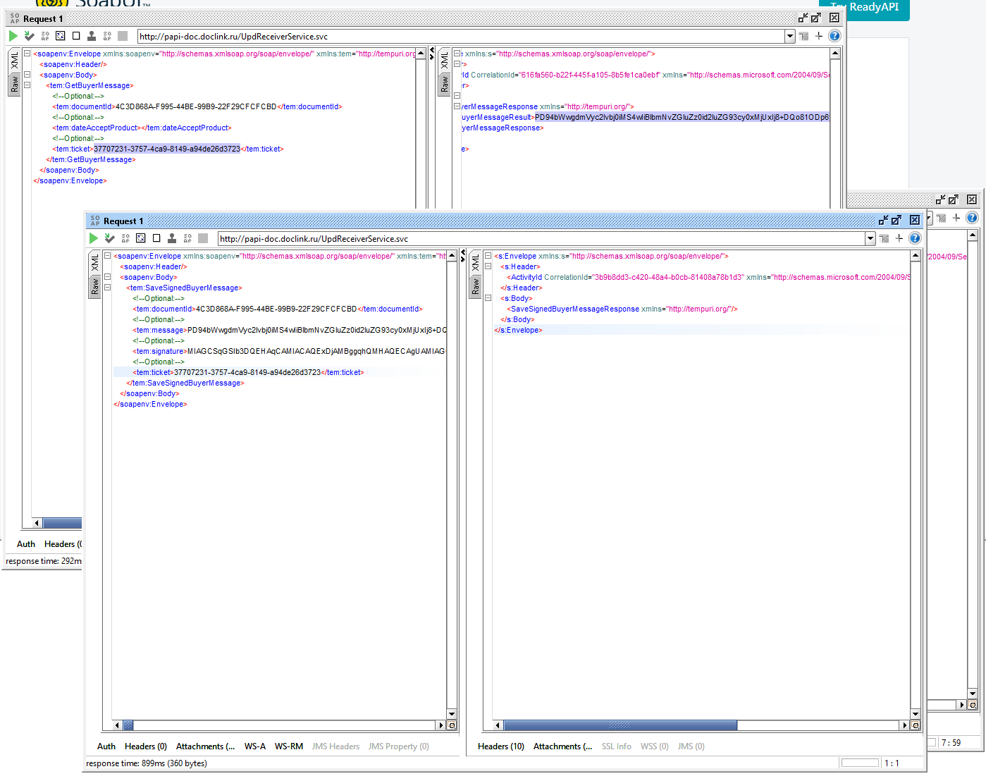Submit the back window request via green arrow
The width and height of the screenshot is (986, 781).
pyautogui.click(x=13, y=36)
